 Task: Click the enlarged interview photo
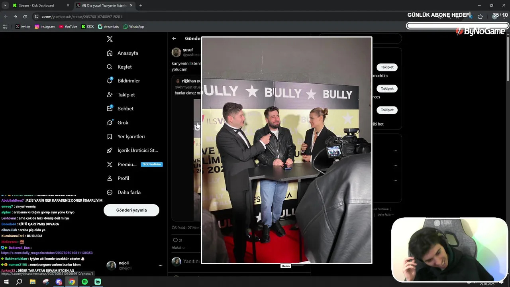(286, 150)
